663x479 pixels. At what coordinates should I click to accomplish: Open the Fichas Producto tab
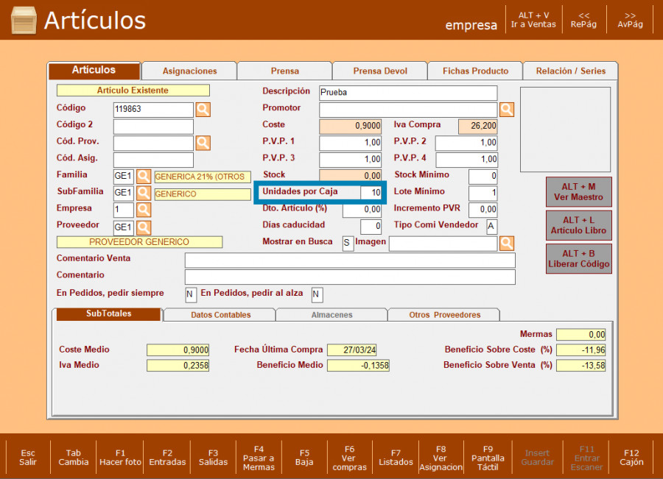tap(475, 71)
